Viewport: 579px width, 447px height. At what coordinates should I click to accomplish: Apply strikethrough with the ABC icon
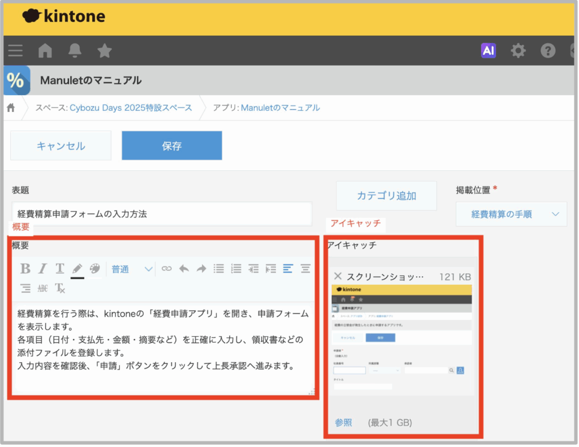[x=42, y=288]
